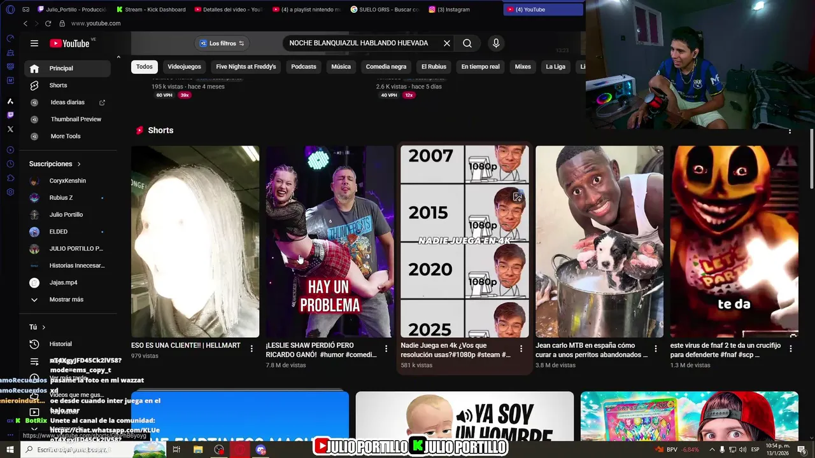The image size is (815, 458).
Task: Select the Podcasts chip
Action: click(x=304, y=67)
